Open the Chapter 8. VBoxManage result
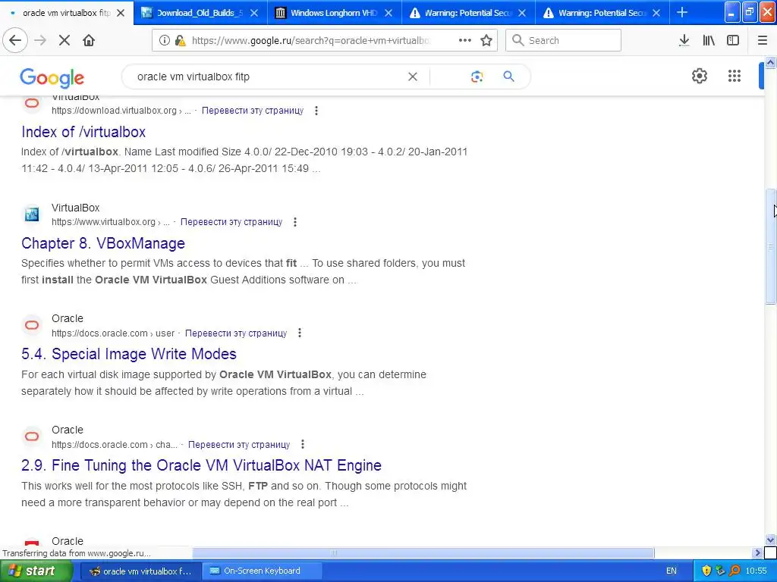The height and width of the screenshot is (582, 777). click(103, 243)
